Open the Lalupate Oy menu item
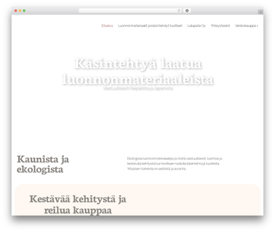The width and height of the screenshot is (275, 232). (196, 26)
